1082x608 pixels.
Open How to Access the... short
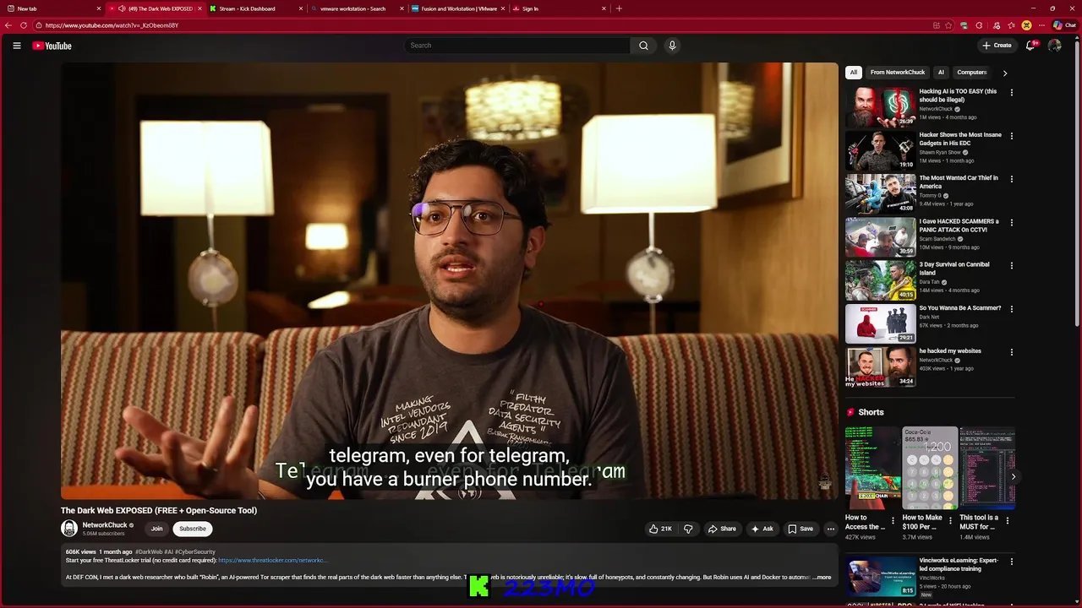872,469
